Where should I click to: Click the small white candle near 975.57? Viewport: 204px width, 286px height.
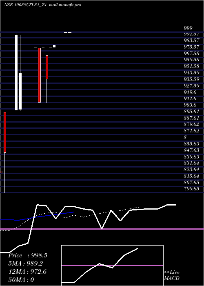tap(54, 46)
